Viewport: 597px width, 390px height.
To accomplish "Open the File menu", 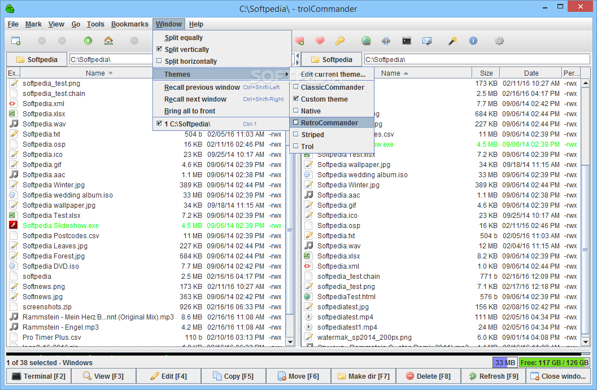I will tap(13, 24).
